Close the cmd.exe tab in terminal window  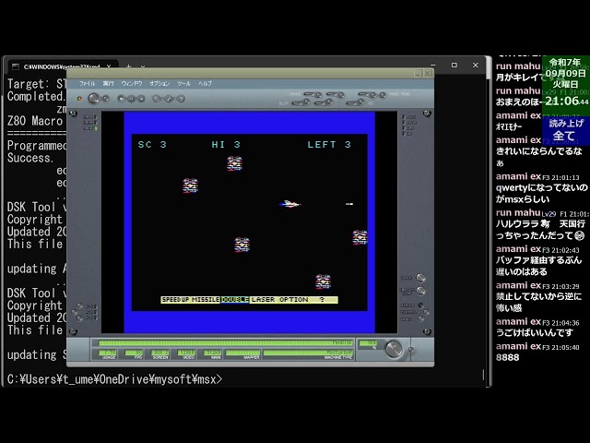coord(109,66)
